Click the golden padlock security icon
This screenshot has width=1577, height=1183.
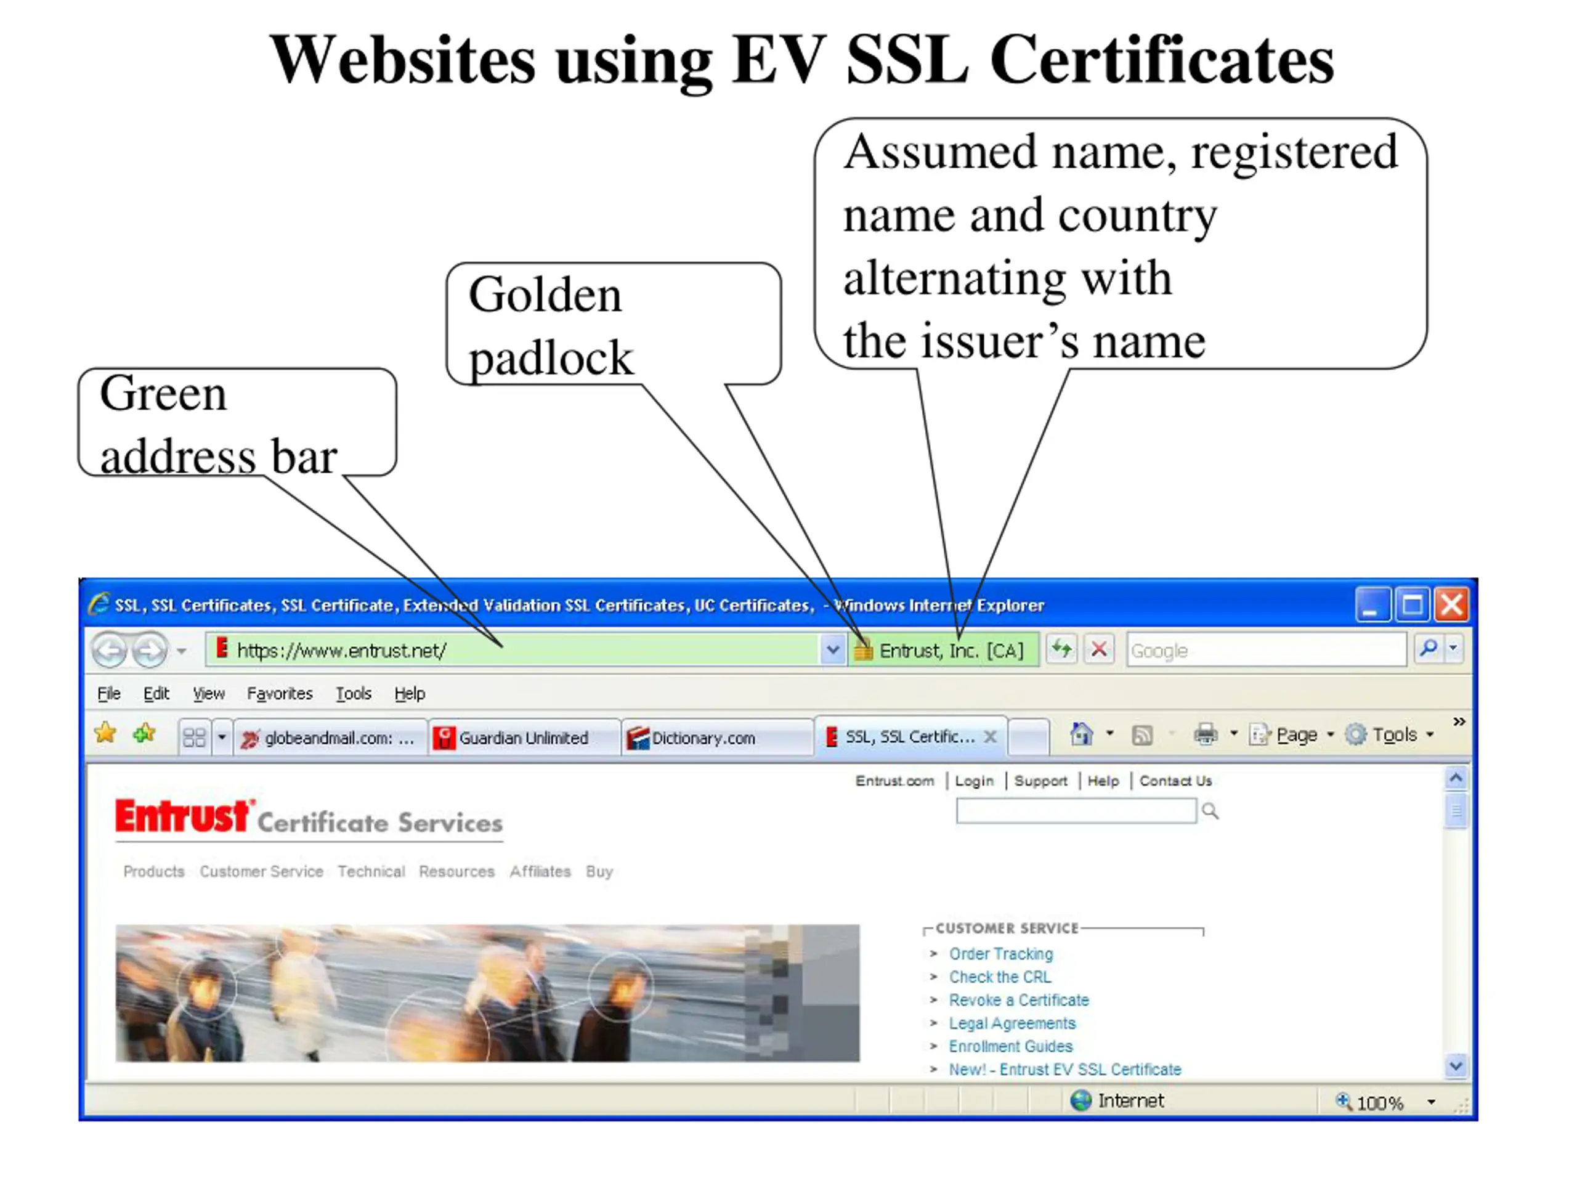point(864,649)
